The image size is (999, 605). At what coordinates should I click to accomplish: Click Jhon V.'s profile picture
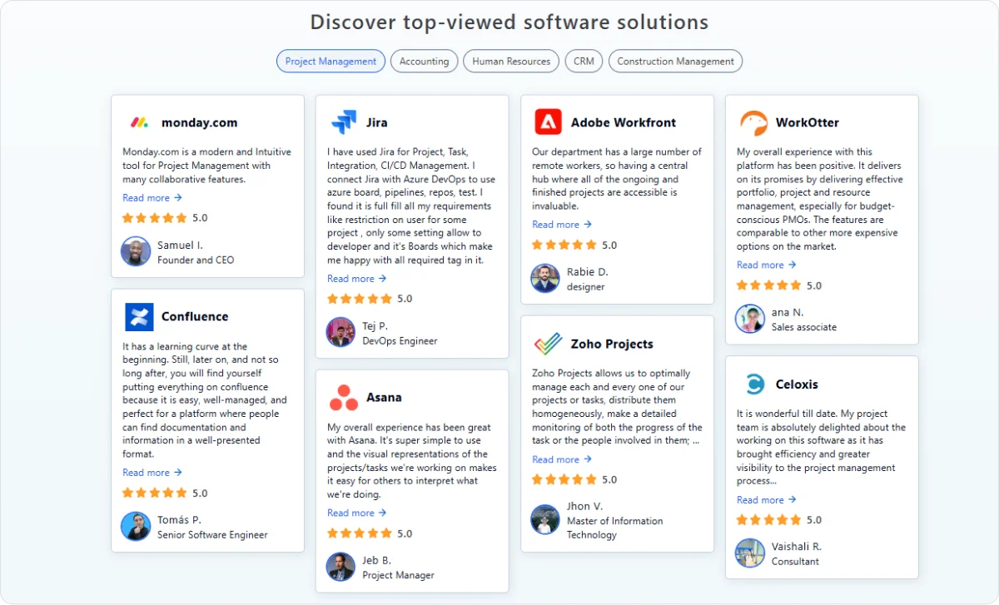tap(545, 519)
